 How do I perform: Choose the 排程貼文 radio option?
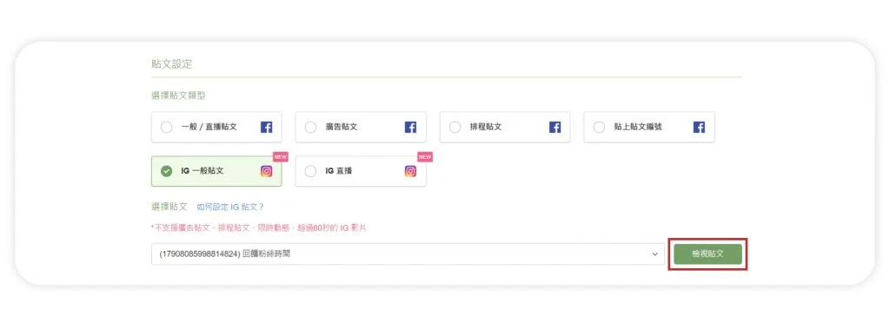pyautogui.click(x=455, y=127)
